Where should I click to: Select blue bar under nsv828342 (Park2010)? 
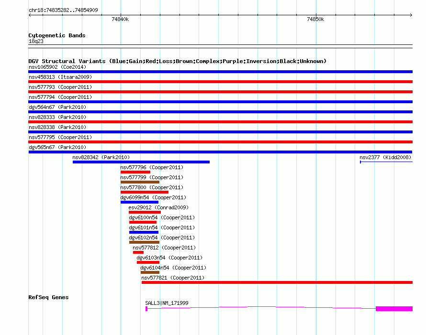pos(141,162)
